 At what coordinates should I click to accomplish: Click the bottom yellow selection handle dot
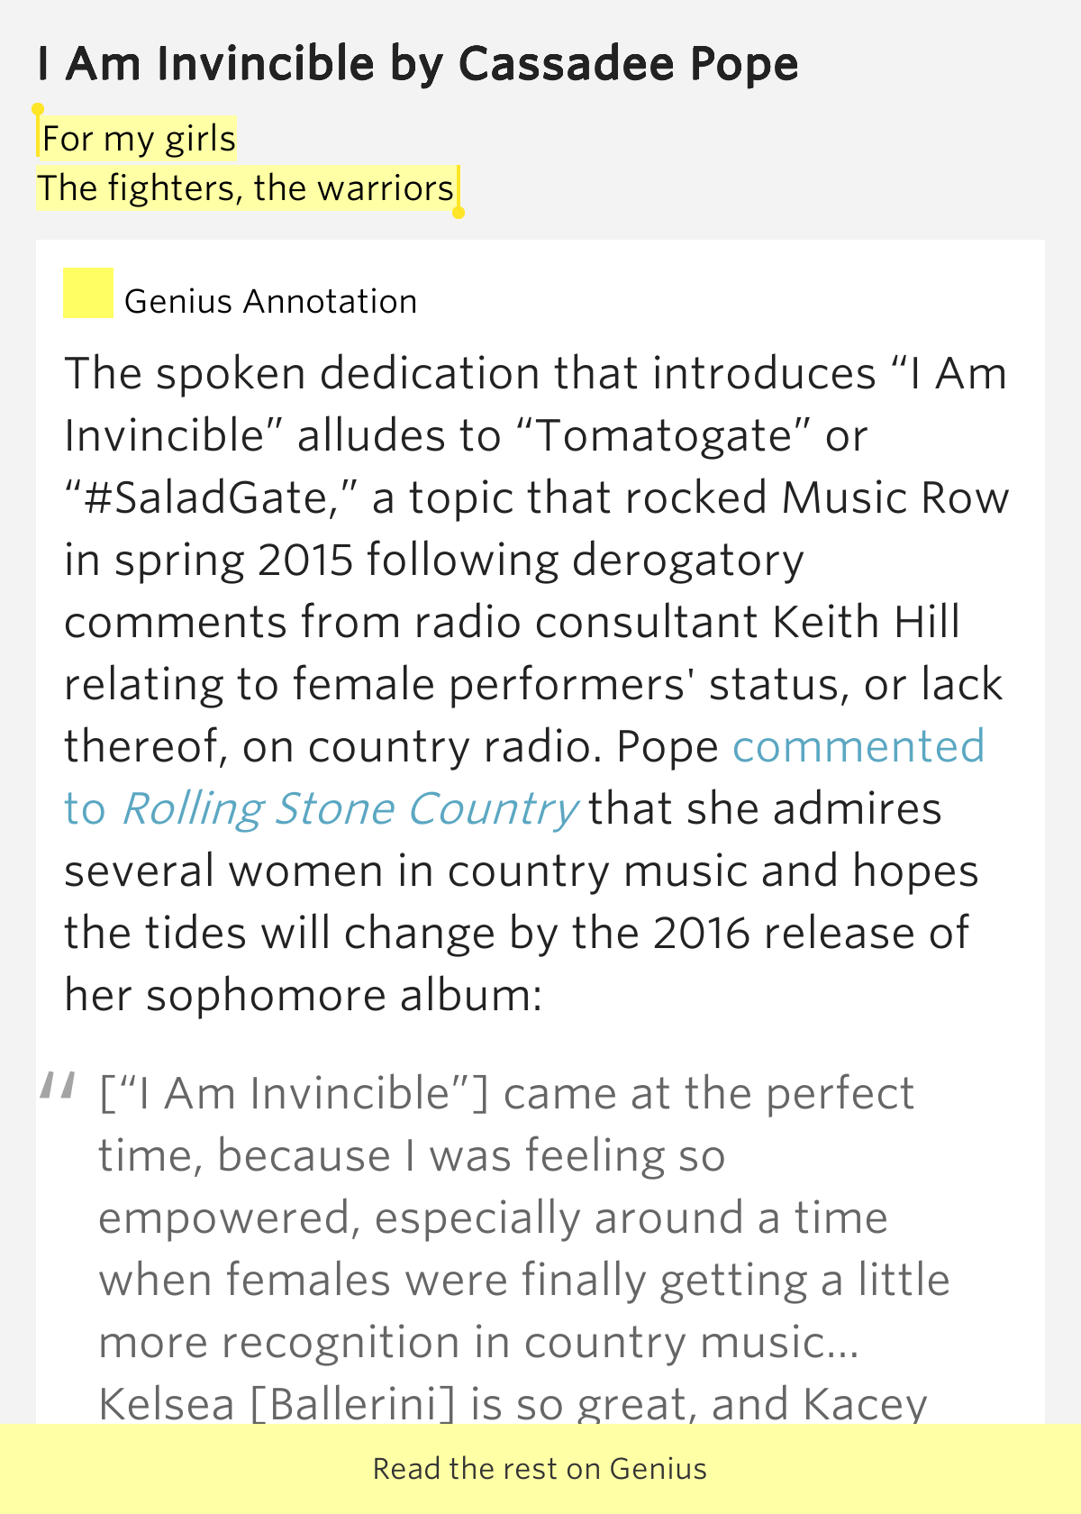point(459,213)
